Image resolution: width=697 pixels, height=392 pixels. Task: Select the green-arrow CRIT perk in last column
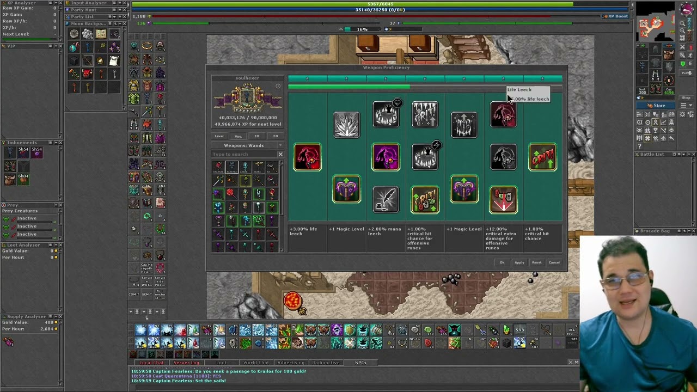pyautogui.click(x=542, y=157)
